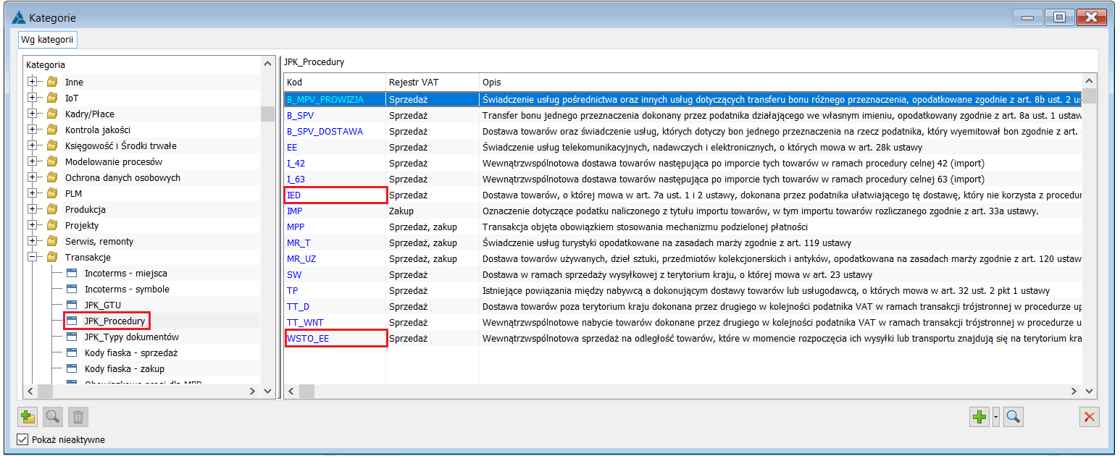Select the Projekty tree item
This screenshot has width=1120, height=456.
[x=82, y=225]
